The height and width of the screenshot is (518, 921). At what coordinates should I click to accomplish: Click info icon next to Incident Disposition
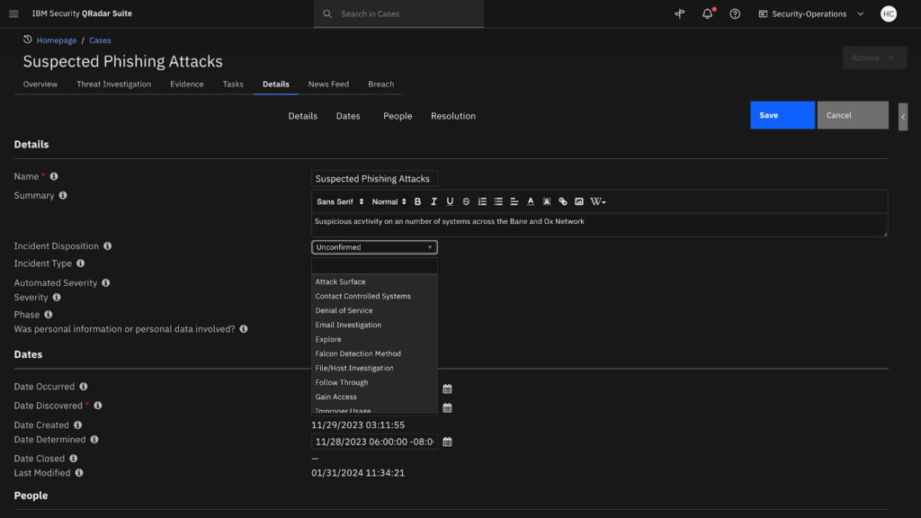tap(108, 246)
